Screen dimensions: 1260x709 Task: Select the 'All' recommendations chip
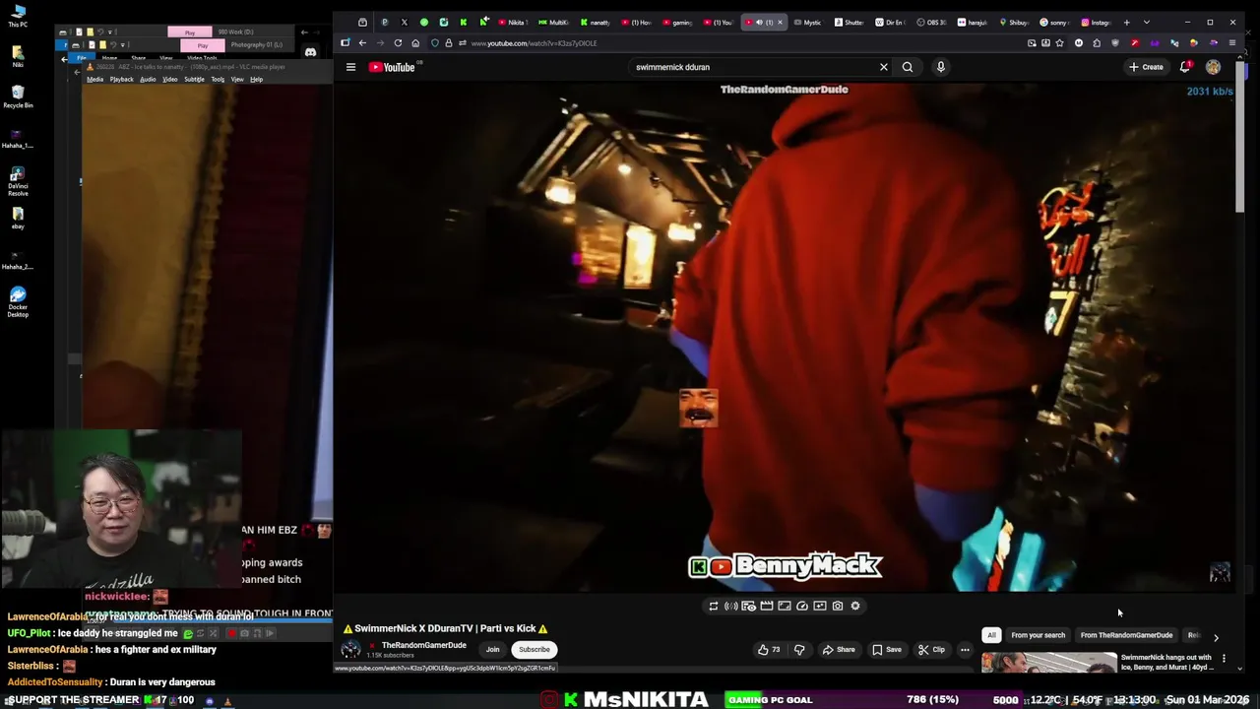pos(991,635)
